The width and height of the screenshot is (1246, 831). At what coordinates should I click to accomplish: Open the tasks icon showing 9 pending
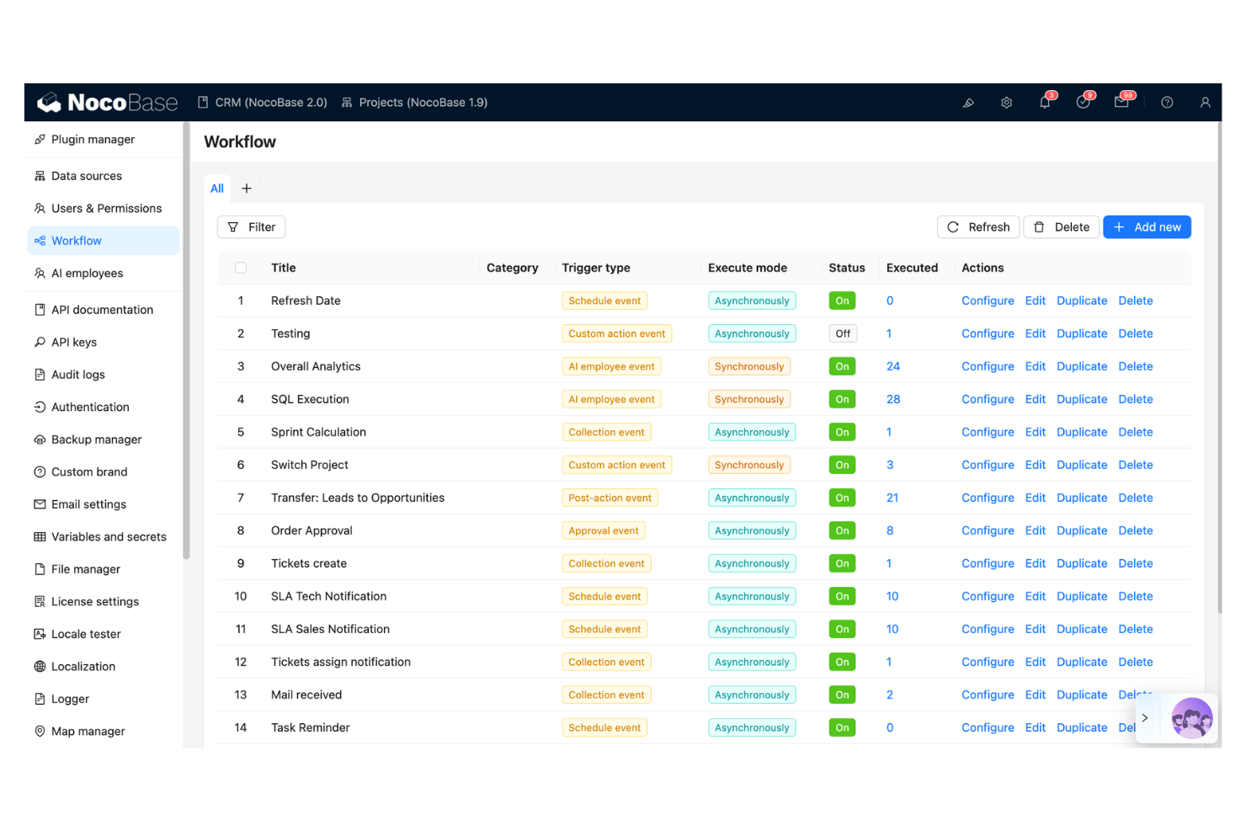point(1084,102)
